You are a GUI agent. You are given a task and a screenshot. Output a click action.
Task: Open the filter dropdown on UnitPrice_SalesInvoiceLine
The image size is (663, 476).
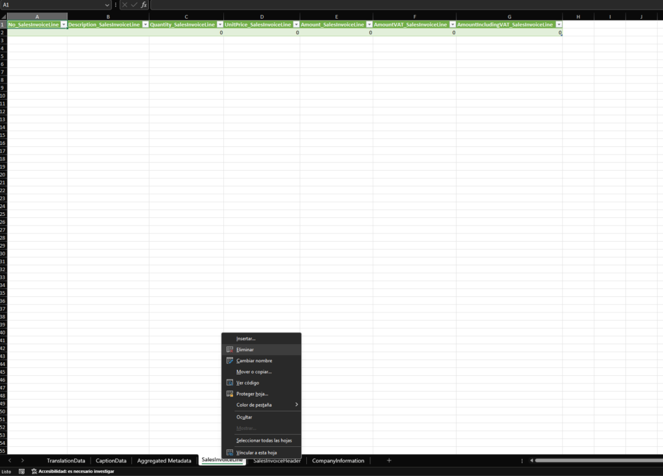pyautogui.click(x=295, y=24)
